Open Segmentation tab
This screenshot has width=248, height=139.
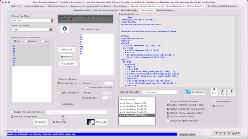click(120, 6)
